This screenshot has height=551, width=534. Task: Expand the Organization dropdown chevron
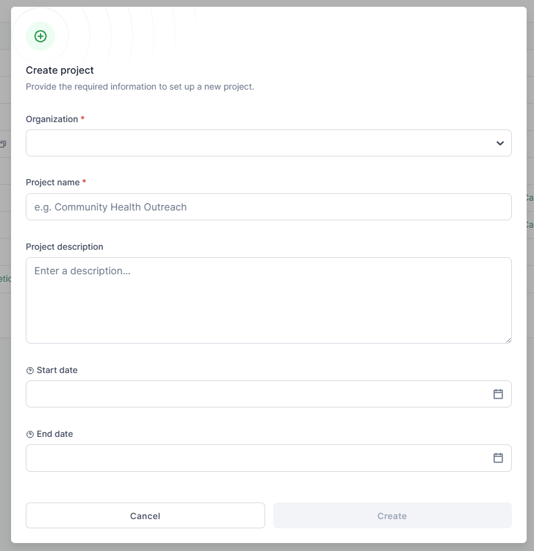click(500, 143)
